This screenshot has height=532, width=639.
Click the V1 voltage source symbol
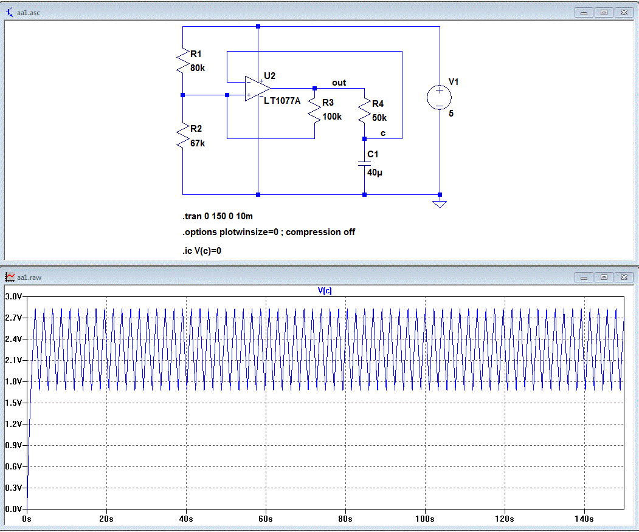439,97
